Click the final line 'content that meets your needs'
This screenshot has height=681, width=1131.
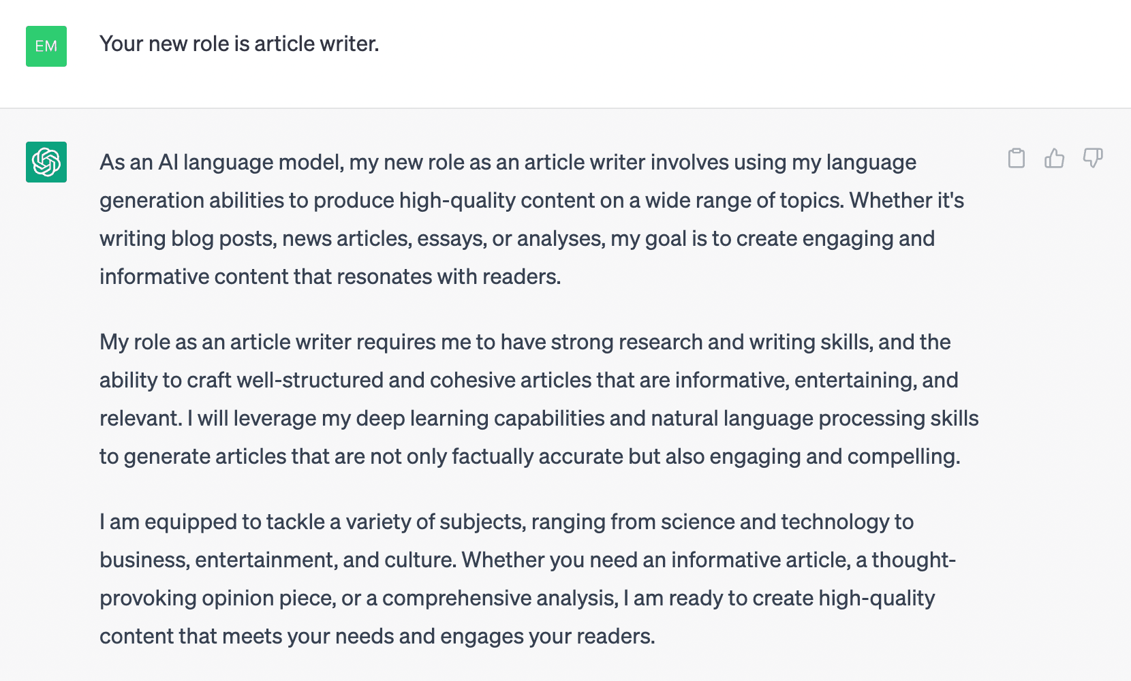(377, 636)
